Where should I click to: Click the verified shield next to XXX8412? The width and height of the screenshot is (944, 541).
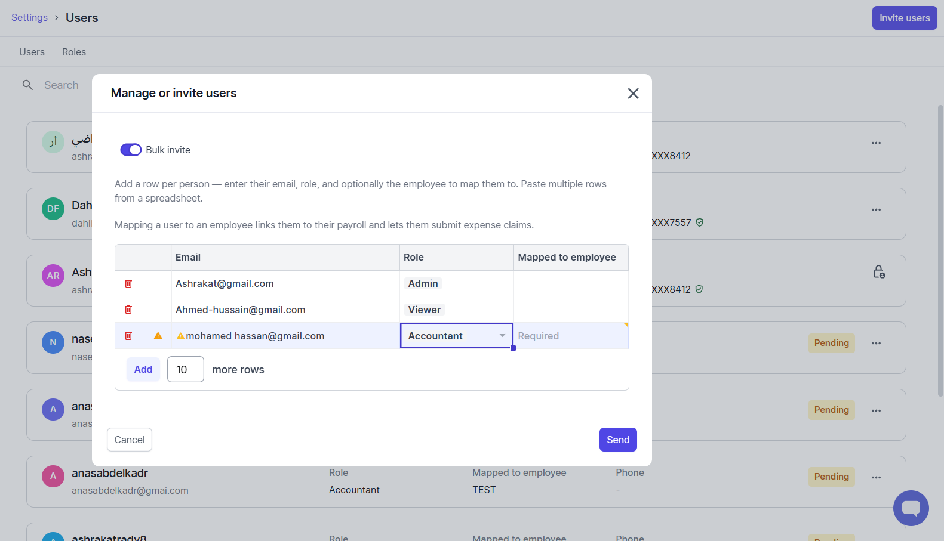point(699,289)
